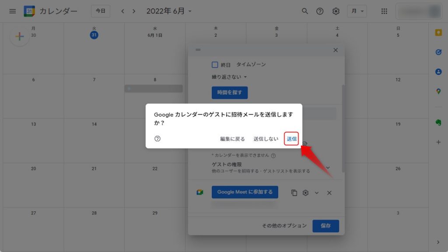Open Meet video call settings gear
This screenshot has height=252, width=448.
305,192
